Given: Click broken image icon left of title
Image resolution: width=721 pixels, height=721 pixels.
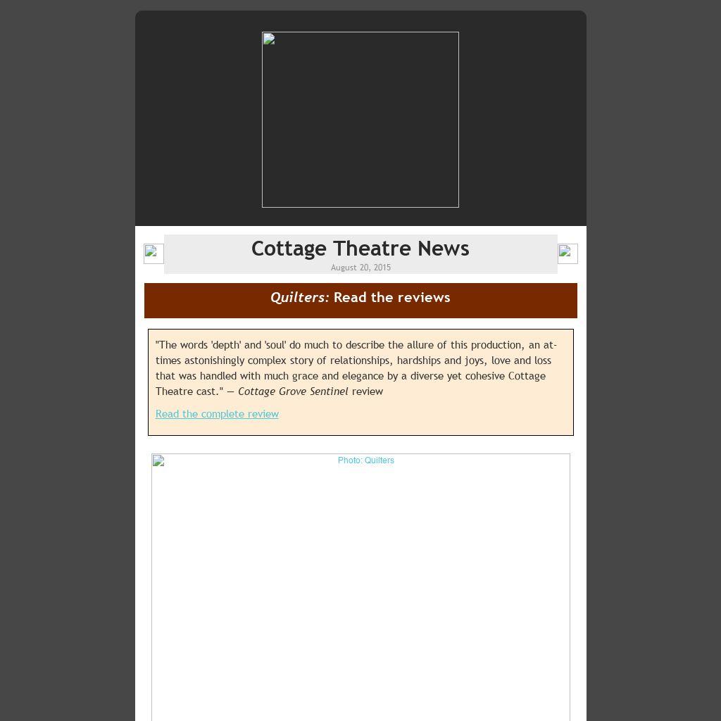Looking at the screenshot, I should (x=153, y=253).
